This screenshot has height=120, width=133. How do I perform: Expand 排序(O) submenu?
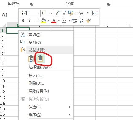pos(46,114)
